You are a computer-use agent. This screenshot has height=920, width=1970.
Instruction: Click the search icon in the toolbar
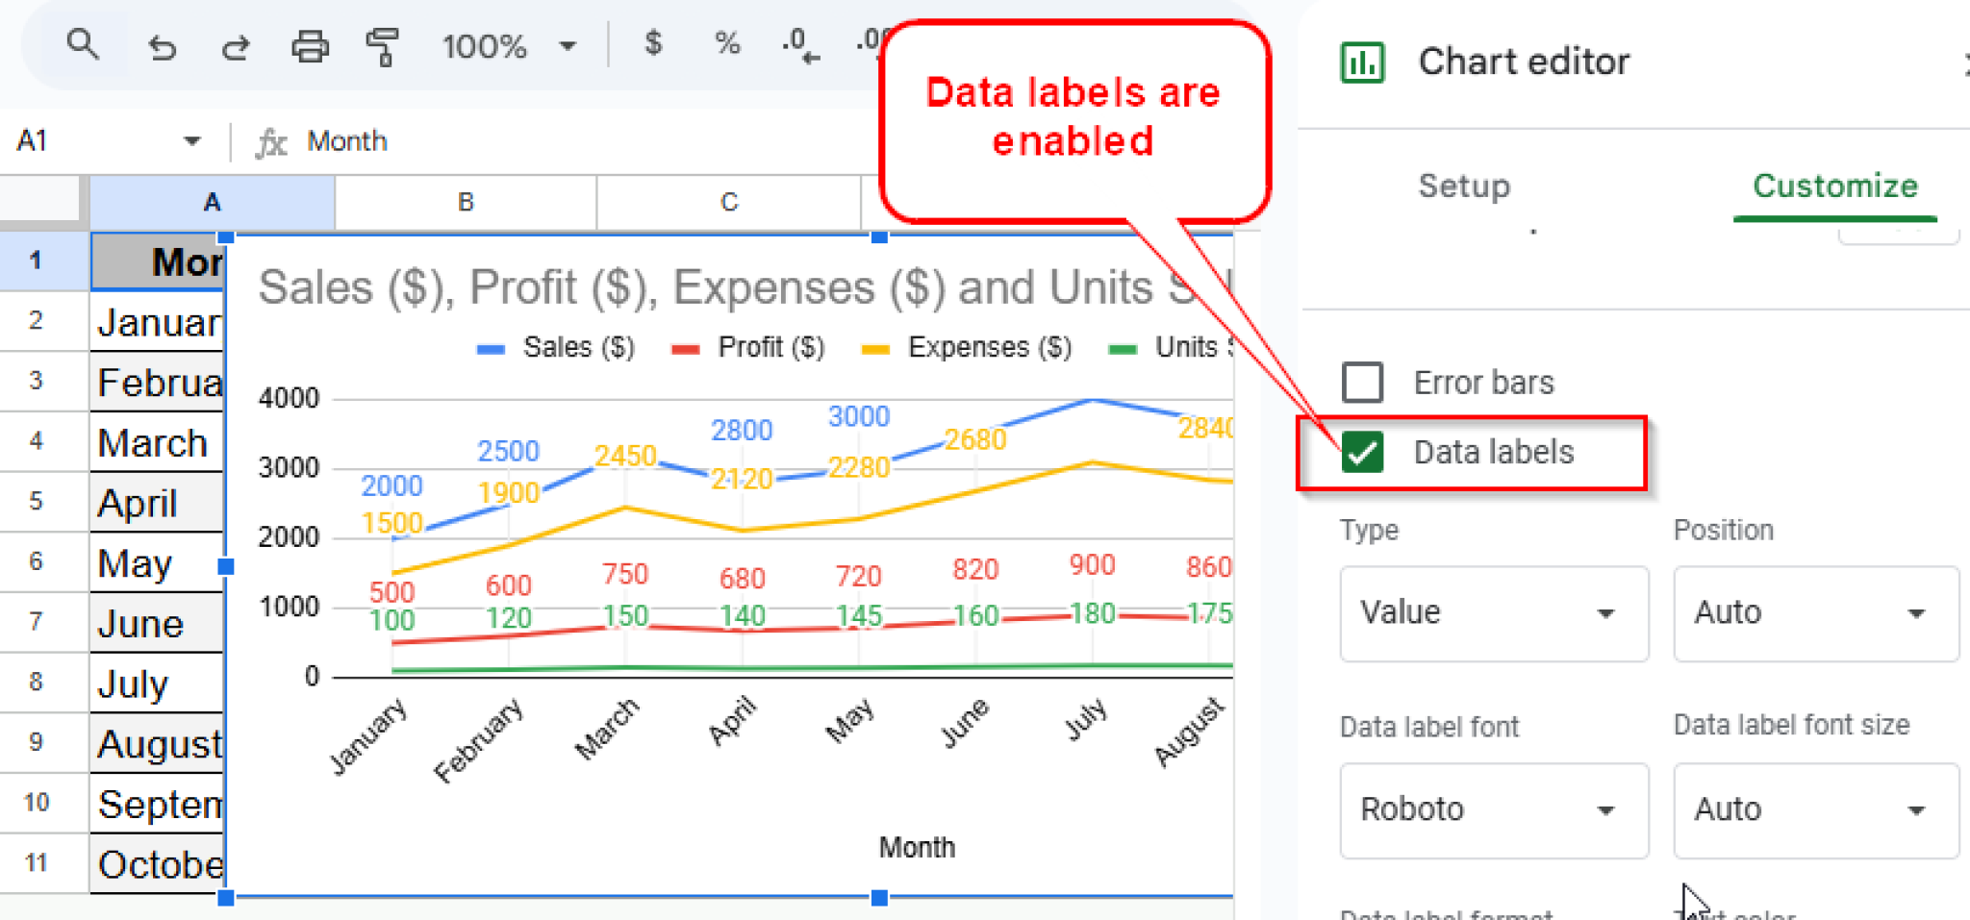pos(85,44)
